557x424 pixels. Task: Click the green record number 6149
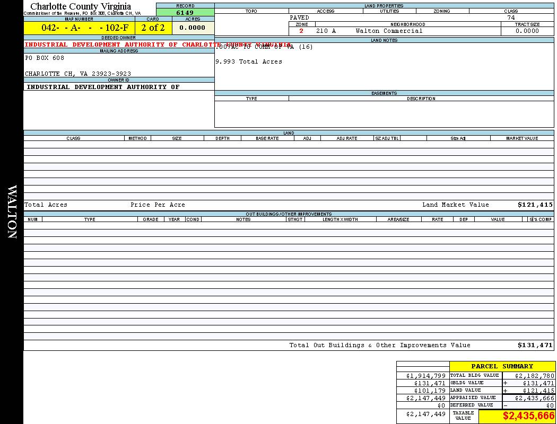tap(185, 13)
